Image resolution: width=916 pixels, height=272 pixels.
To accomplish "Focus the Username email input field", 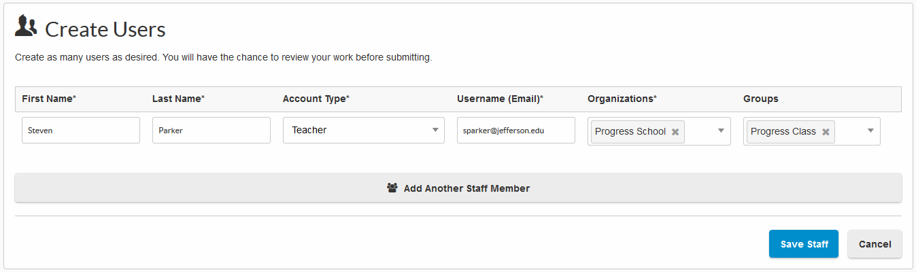I will (x=515, y=131).
